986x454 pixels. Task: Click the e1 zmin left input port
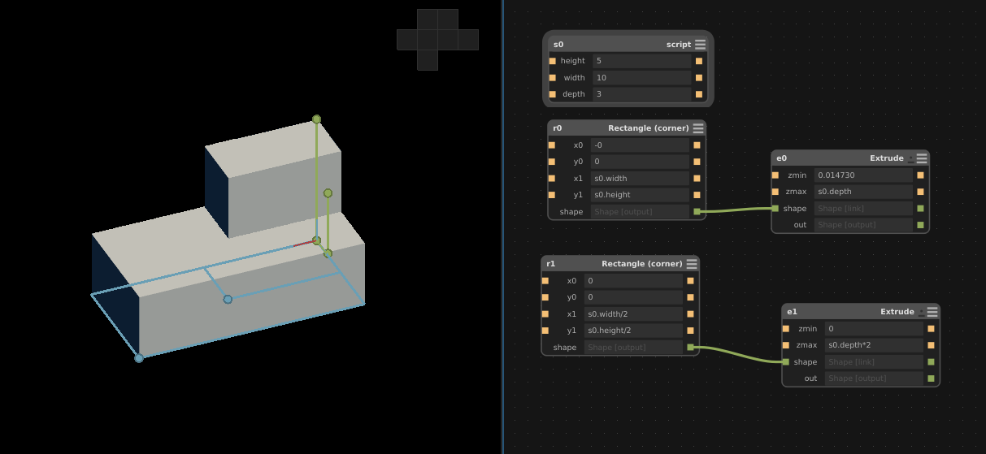click(x=785, y=329)
